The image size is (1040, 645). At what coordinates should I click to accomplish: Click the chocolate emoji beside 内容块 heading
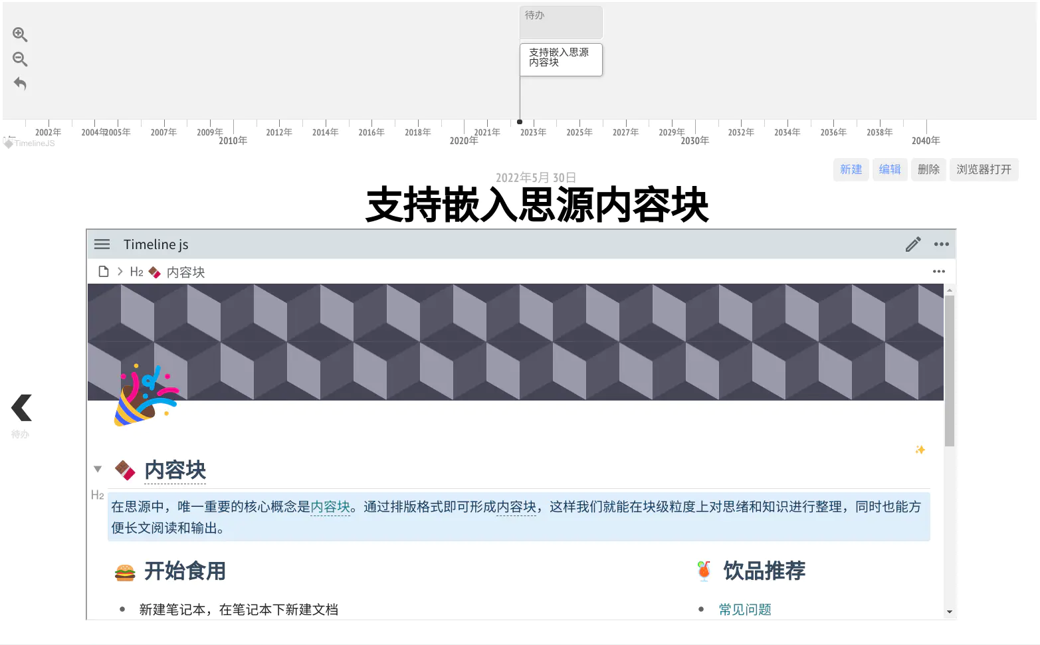[125, 470]
